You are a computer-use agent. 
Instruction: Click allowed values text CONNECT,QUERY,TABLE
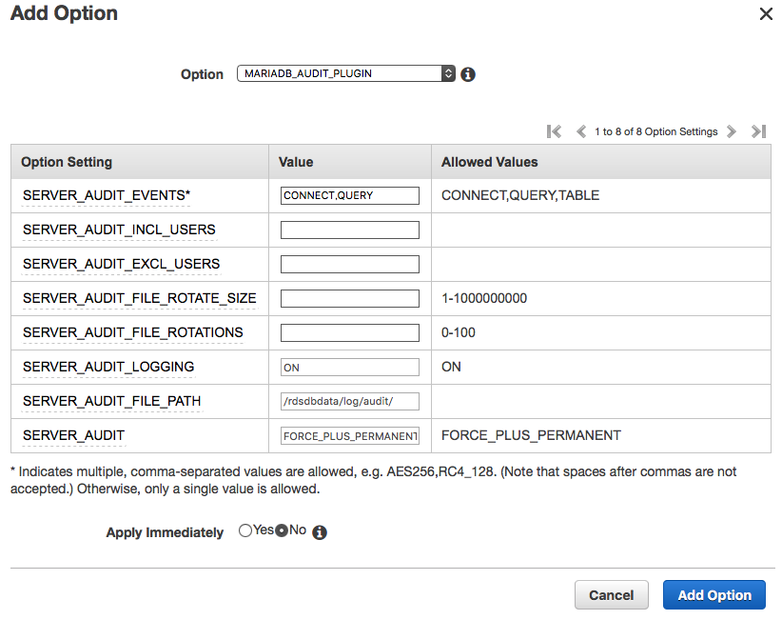click(520, 195)
